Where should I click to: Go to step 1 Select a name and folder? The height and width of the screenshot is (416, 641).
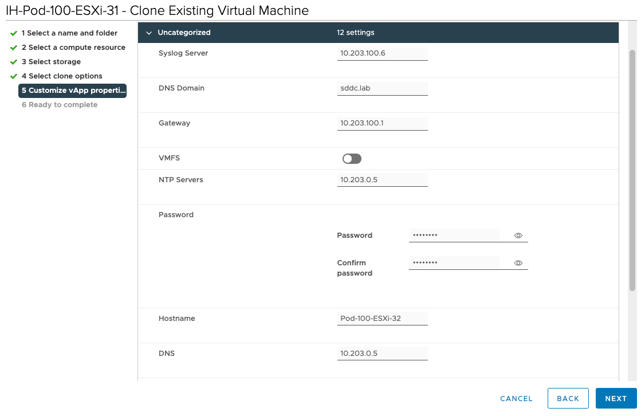coord(69,33)
